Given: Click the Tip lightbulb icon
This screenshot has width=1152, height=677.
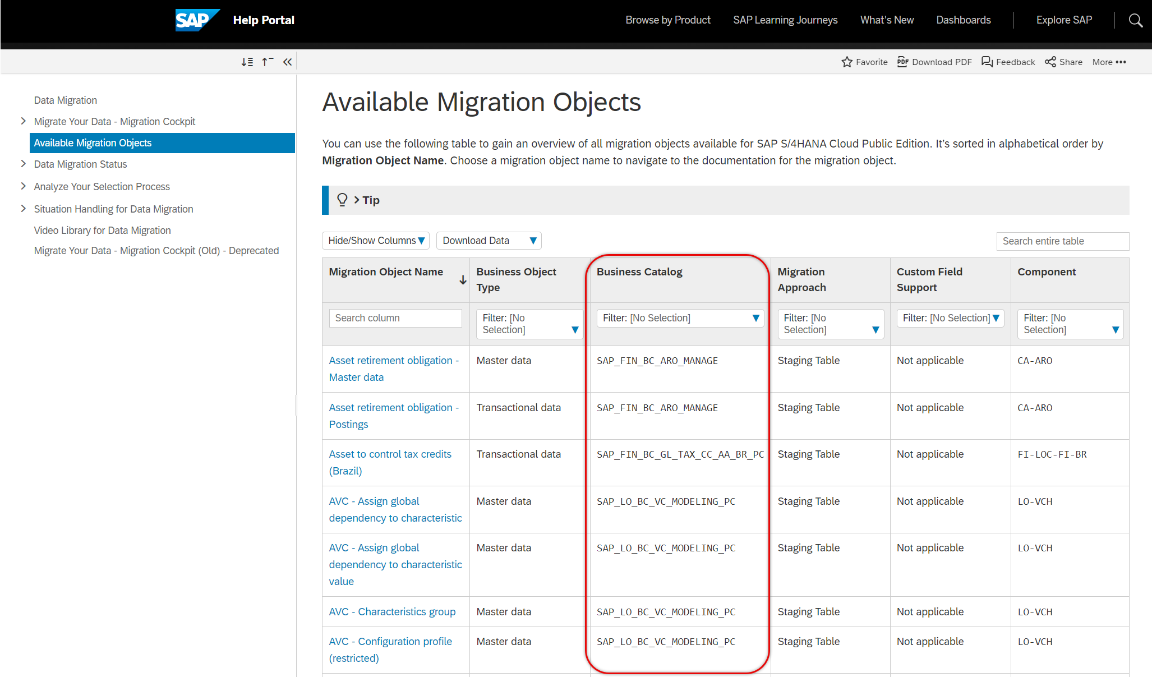Looking at the screenshot, I should click(342, 200).
